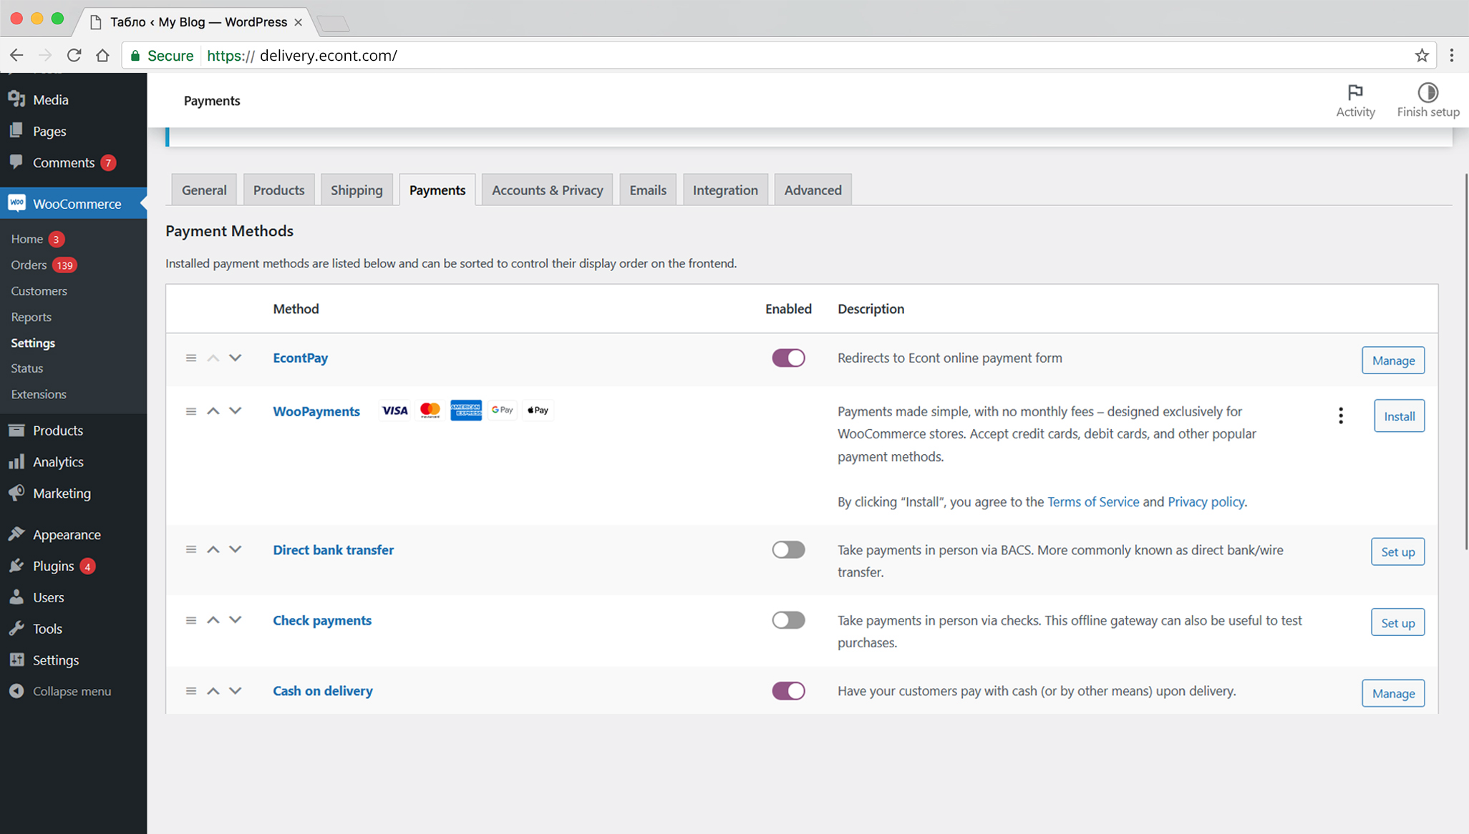Open the Activity flag panel
The height and width of the screenshot is (834, 1469).
1355,99
